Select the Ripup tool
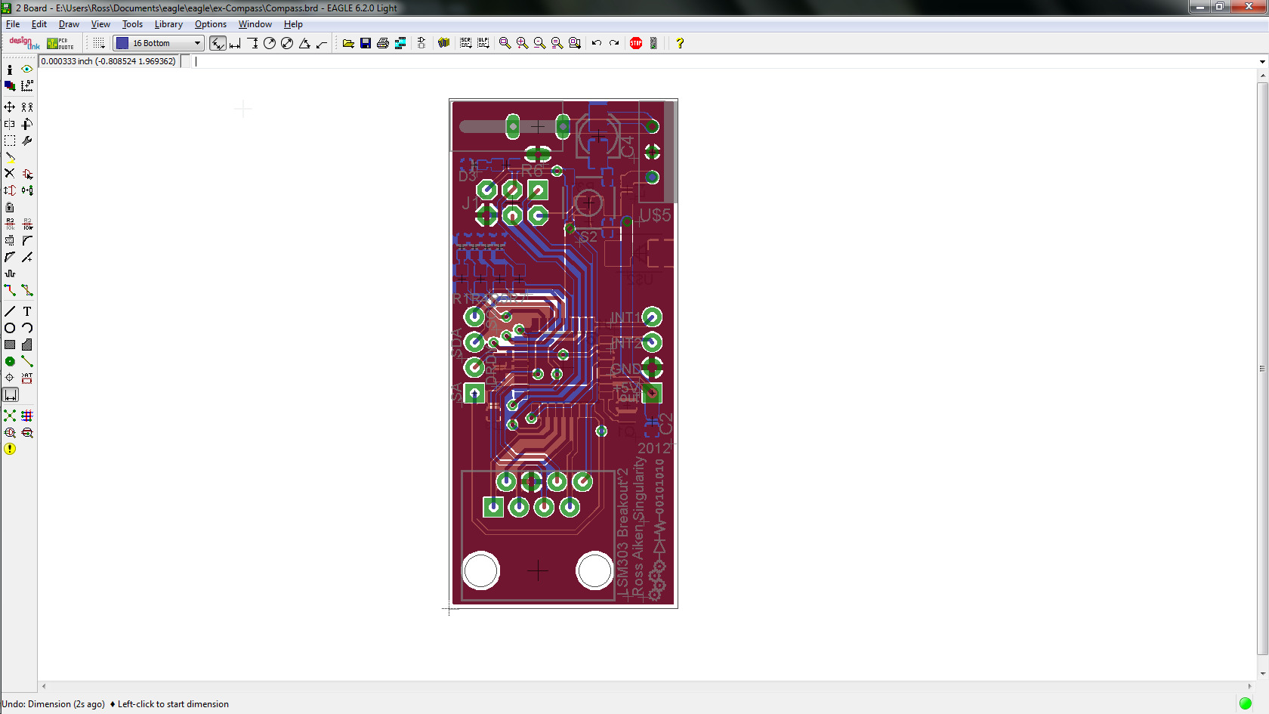 coord(27,290)
